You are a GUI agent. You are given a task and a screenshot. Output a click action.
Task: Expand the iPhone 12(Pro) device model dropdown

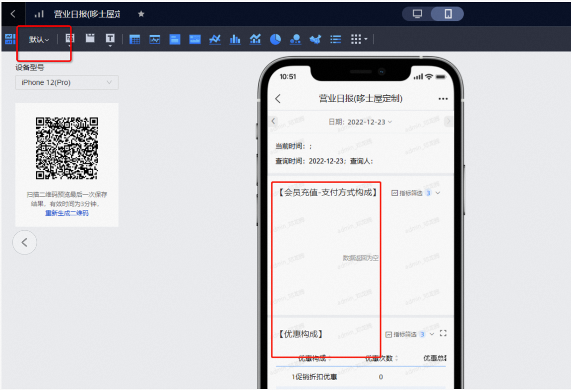tap(66, 82)
